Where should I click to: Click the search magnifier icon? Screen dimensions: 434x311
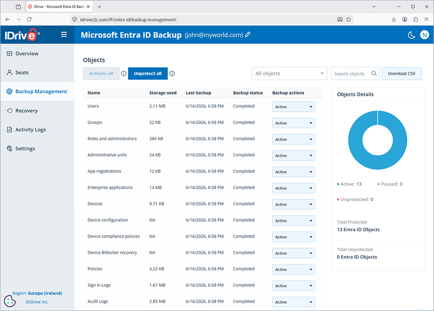(x=374, y=73)
